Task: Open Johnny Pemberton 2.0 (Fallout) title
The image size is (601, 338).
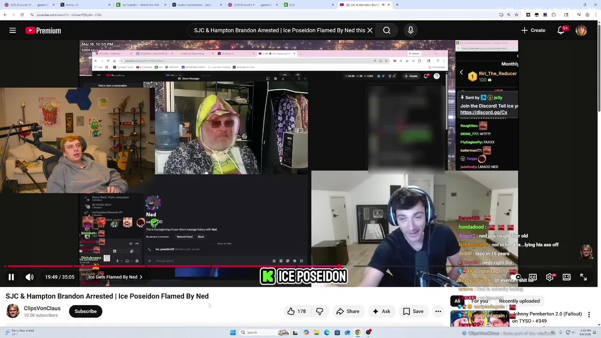Action: [547, 317]
